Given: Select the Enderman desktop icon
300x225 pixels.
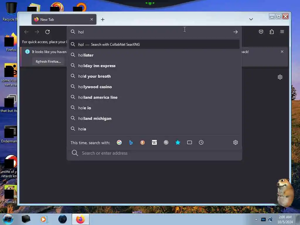Looking at the screenshot, I should click(x=9, y=134).
